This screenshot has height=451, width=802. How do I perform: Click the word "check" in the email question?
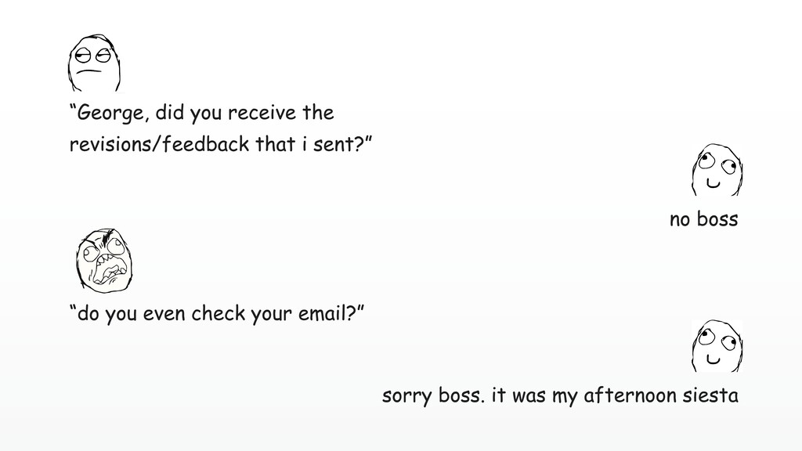[219, 313]
